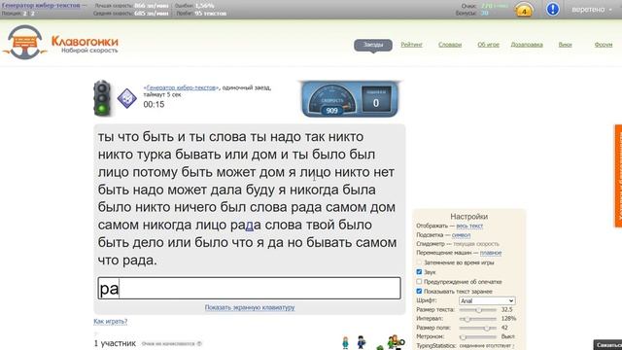Toggle the Предупреждение об опечатке checkbox

(419, 281)
